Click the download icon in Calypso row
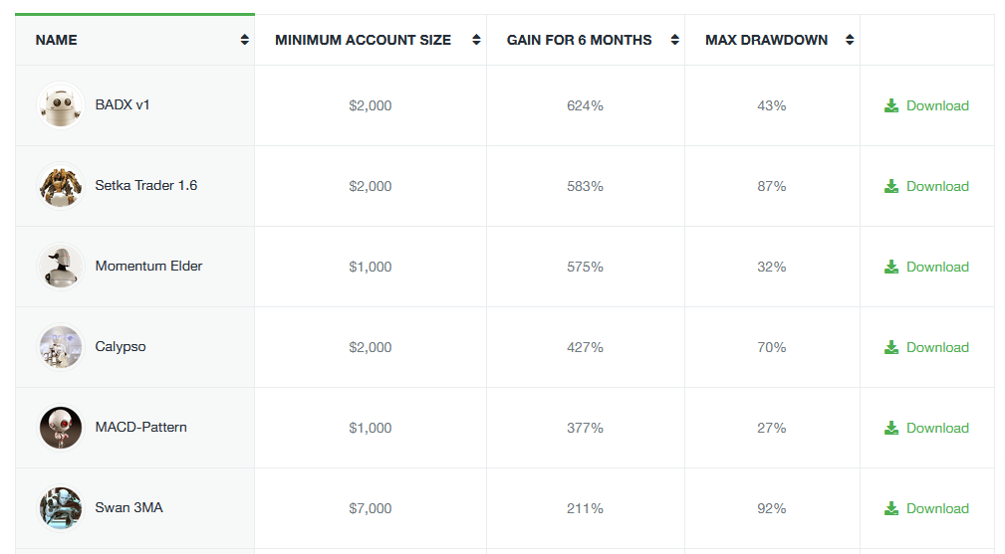 click(891, 347)
